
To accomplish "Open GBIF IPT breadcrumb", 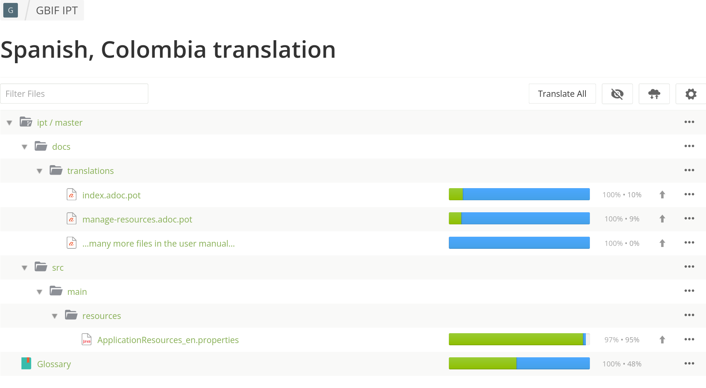I will coord(57,10).
